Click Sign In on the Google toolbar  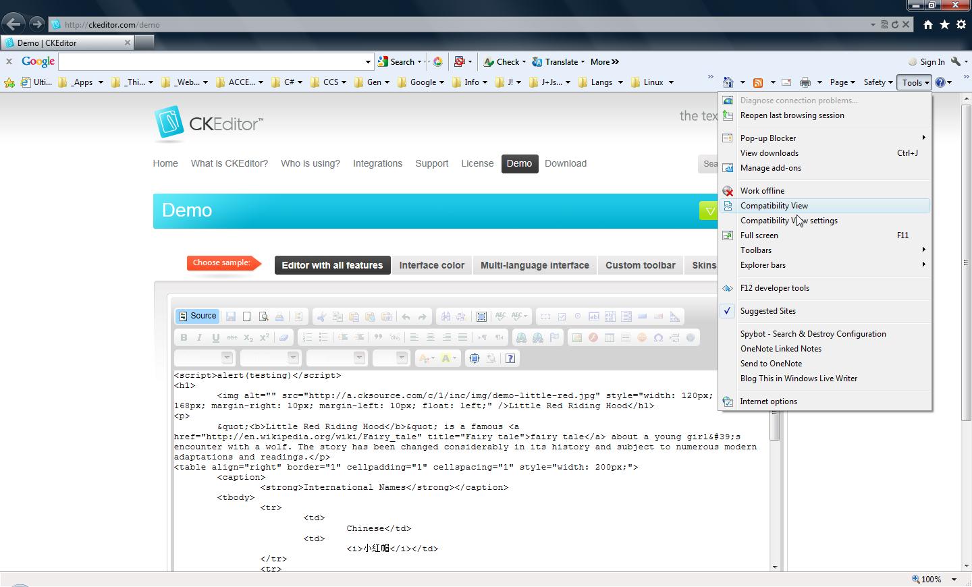tap(932, 62)
